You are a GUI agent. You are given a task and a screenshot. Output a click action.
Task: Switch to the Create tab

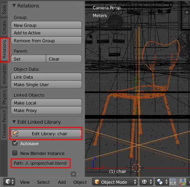[x=4, y=28]
